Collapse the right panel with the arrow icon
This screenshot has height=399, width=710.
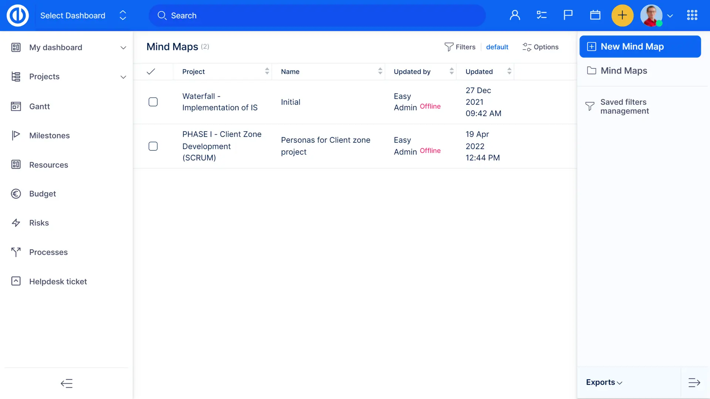pyautogui.click(x=694, y=382)
